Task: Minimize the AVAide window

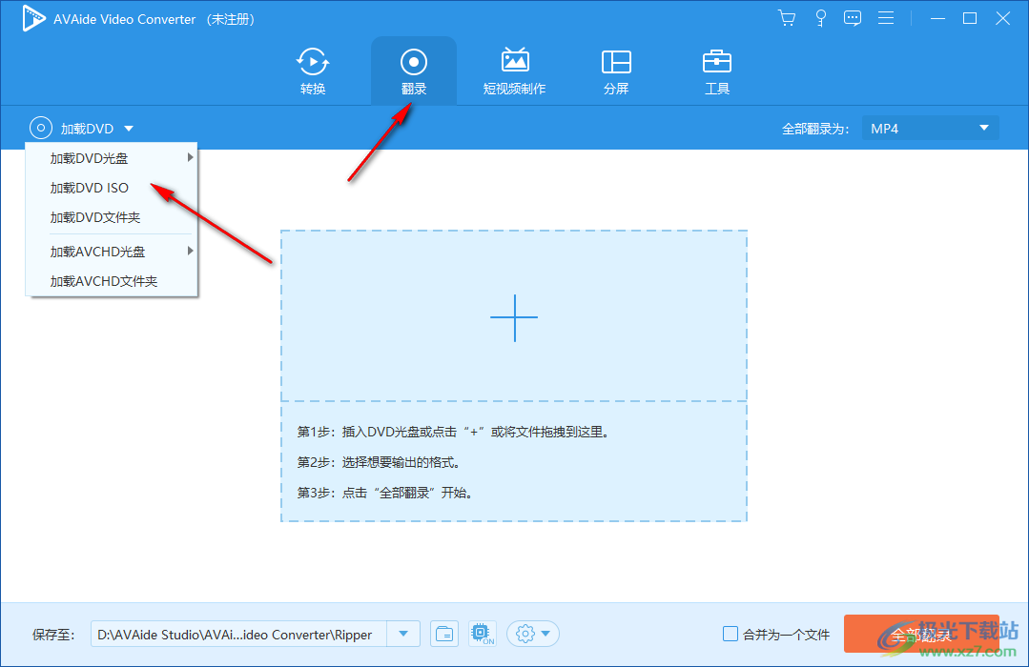Action: pos(937,18)
